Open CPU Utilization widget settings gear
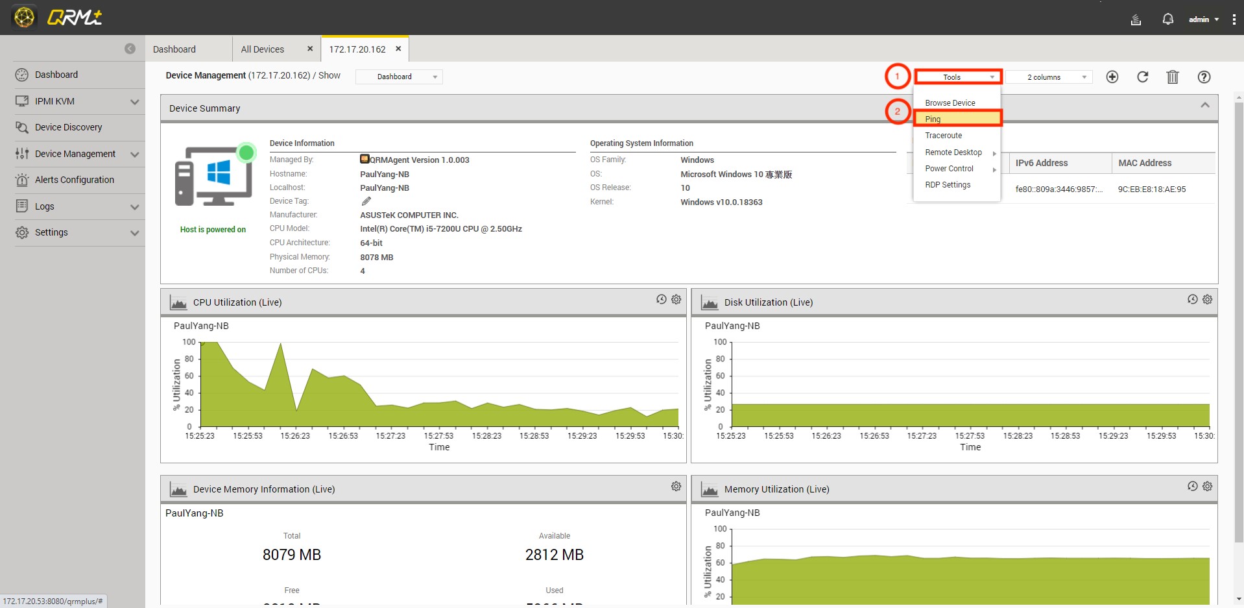The image size is (1244, 608). pos(676,299)
